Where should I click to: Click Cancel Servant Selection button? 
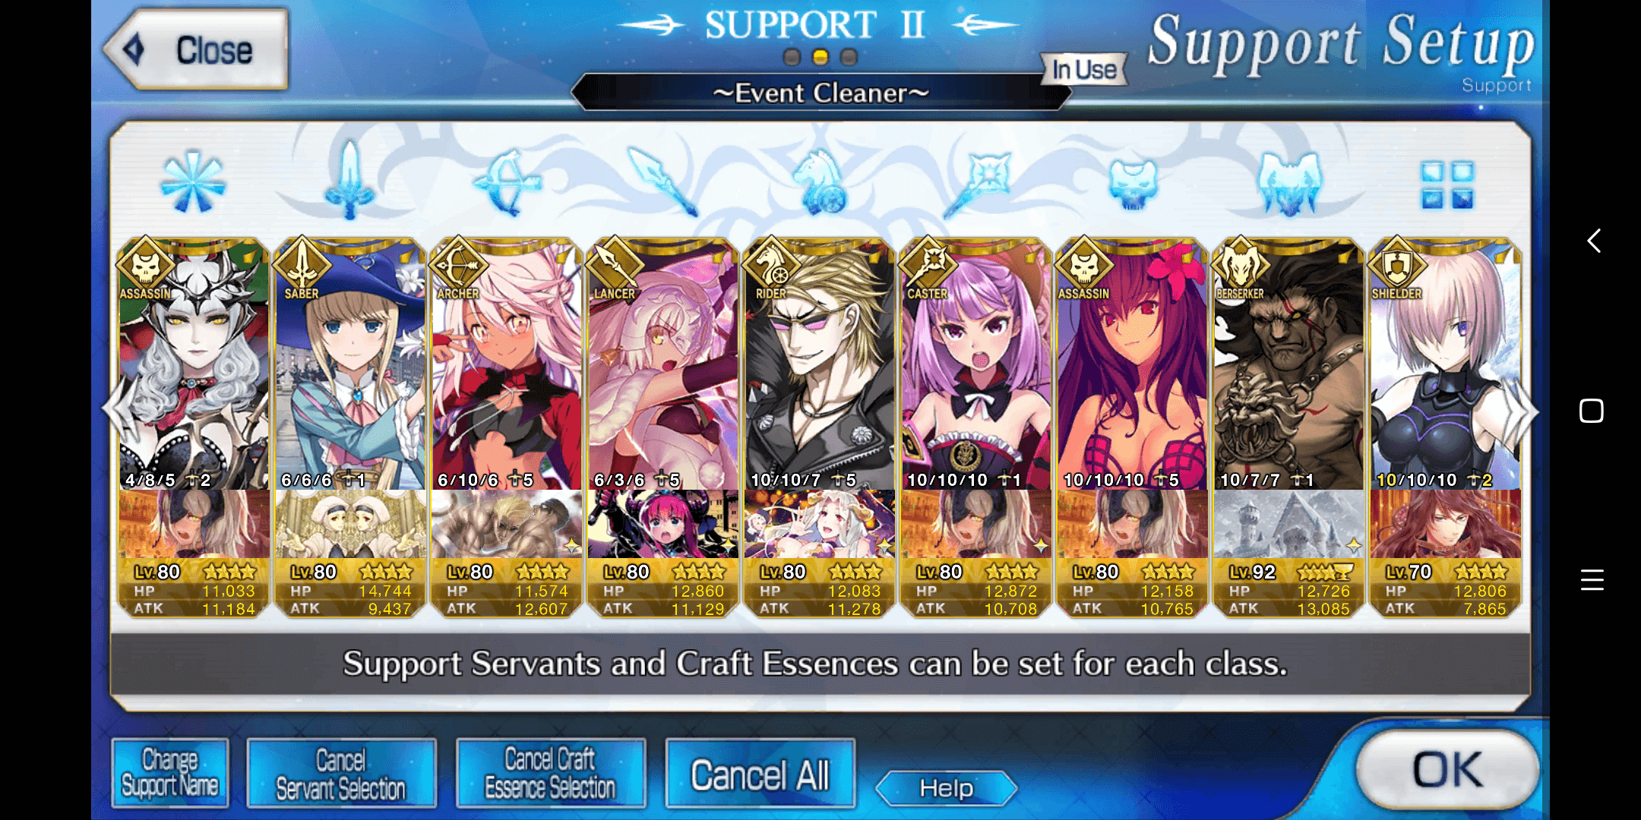(x=341, y=773)
